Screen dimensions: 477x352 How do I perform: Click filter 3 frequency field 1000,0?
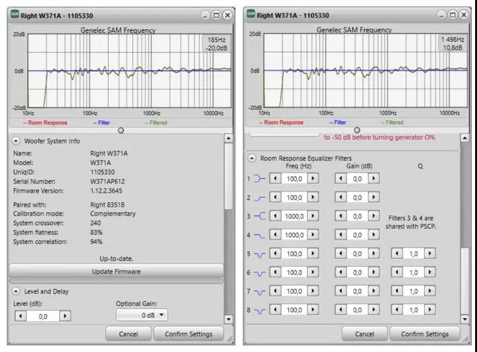294,216
